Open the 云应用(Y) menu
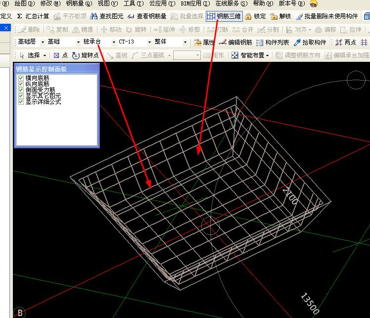 tap(162, 3)
